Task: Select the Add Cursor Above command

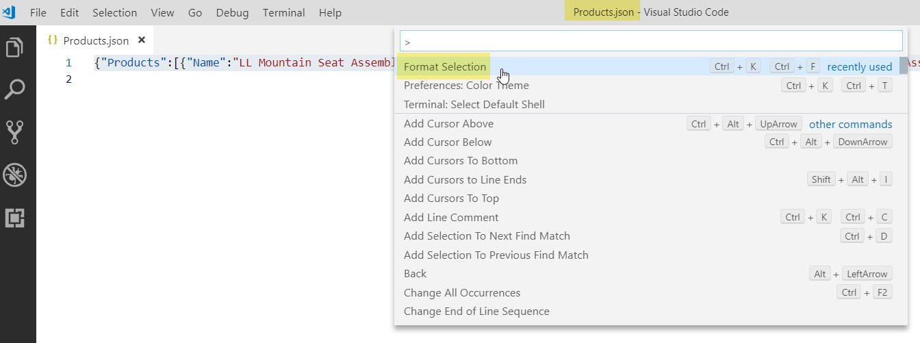Action: click(448, 124)
